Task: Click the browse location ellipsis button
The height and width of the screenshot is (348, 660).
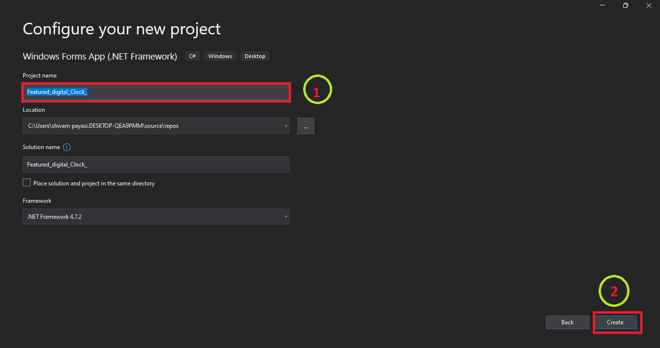Action: click(306, 126)
